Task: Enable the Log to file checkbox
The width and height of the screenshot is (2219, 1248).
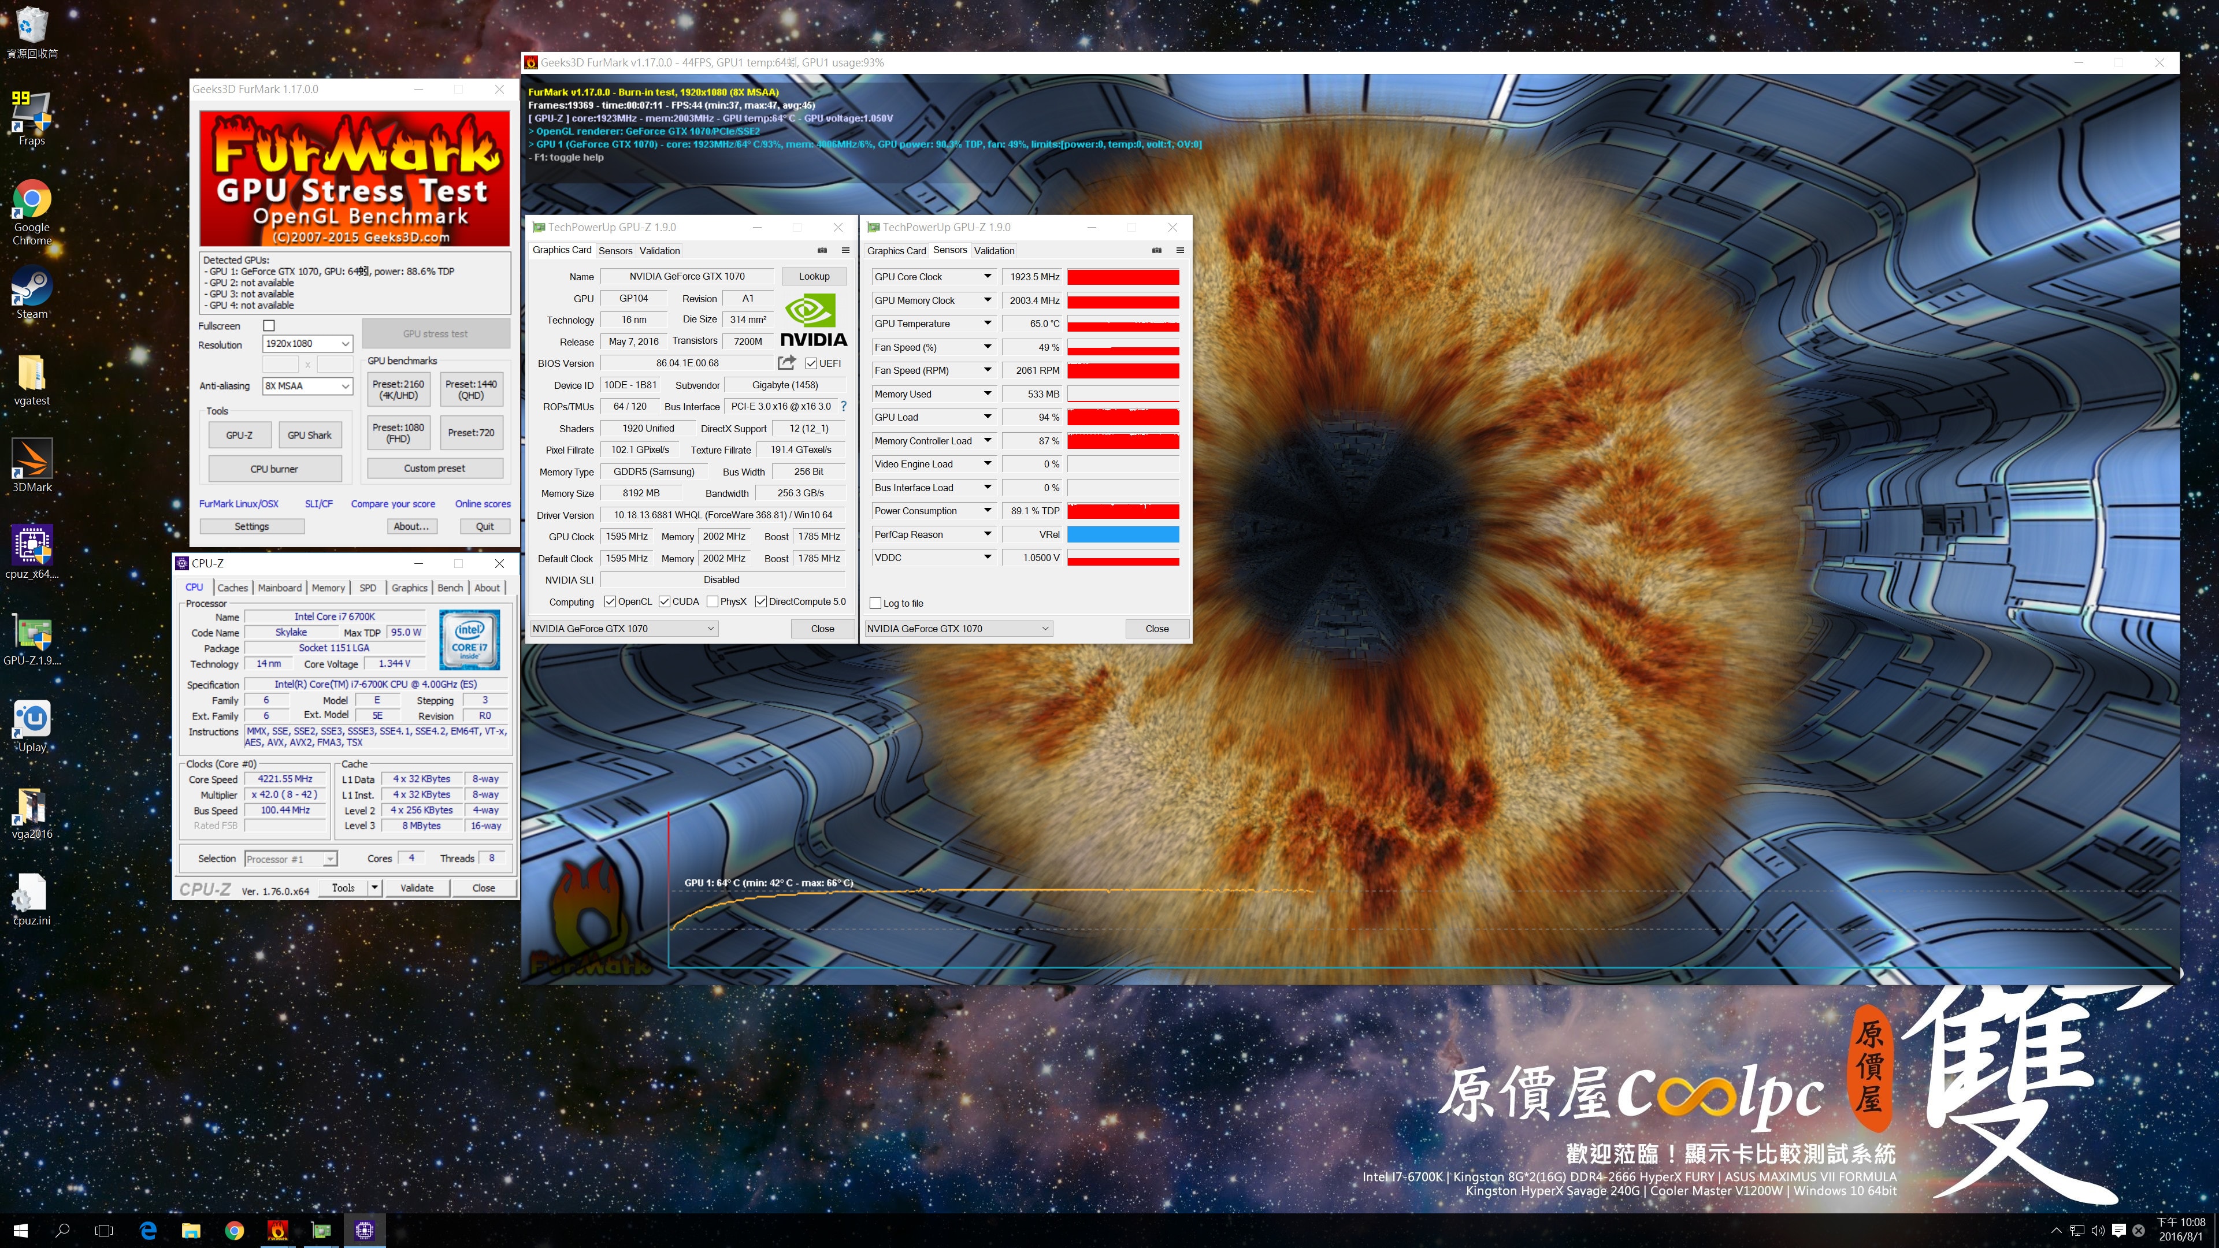Action: coord(875,603)
